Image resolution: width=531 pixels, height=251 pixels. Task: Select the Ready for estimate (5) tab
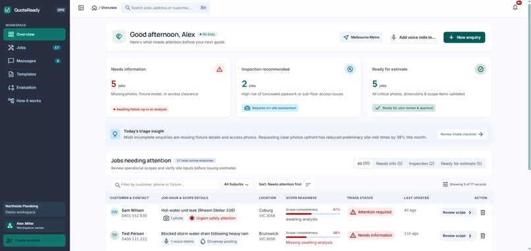tap(461, 164)
